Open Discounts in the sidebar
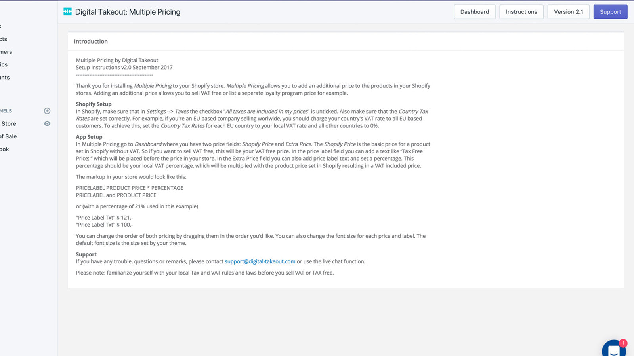The height and width of the screenshot is (356, 634). coord(5,78)
